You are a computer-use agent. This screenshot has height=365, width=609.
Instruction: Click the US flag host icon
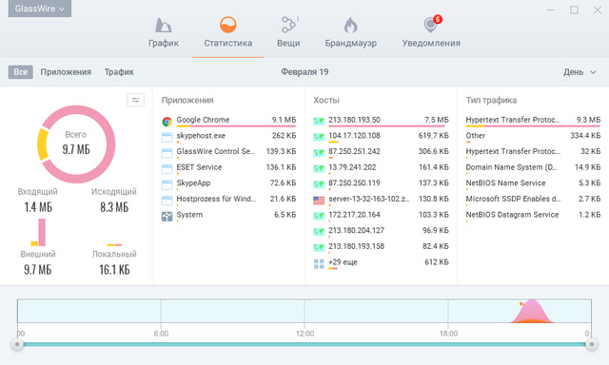tap(319, 201)
